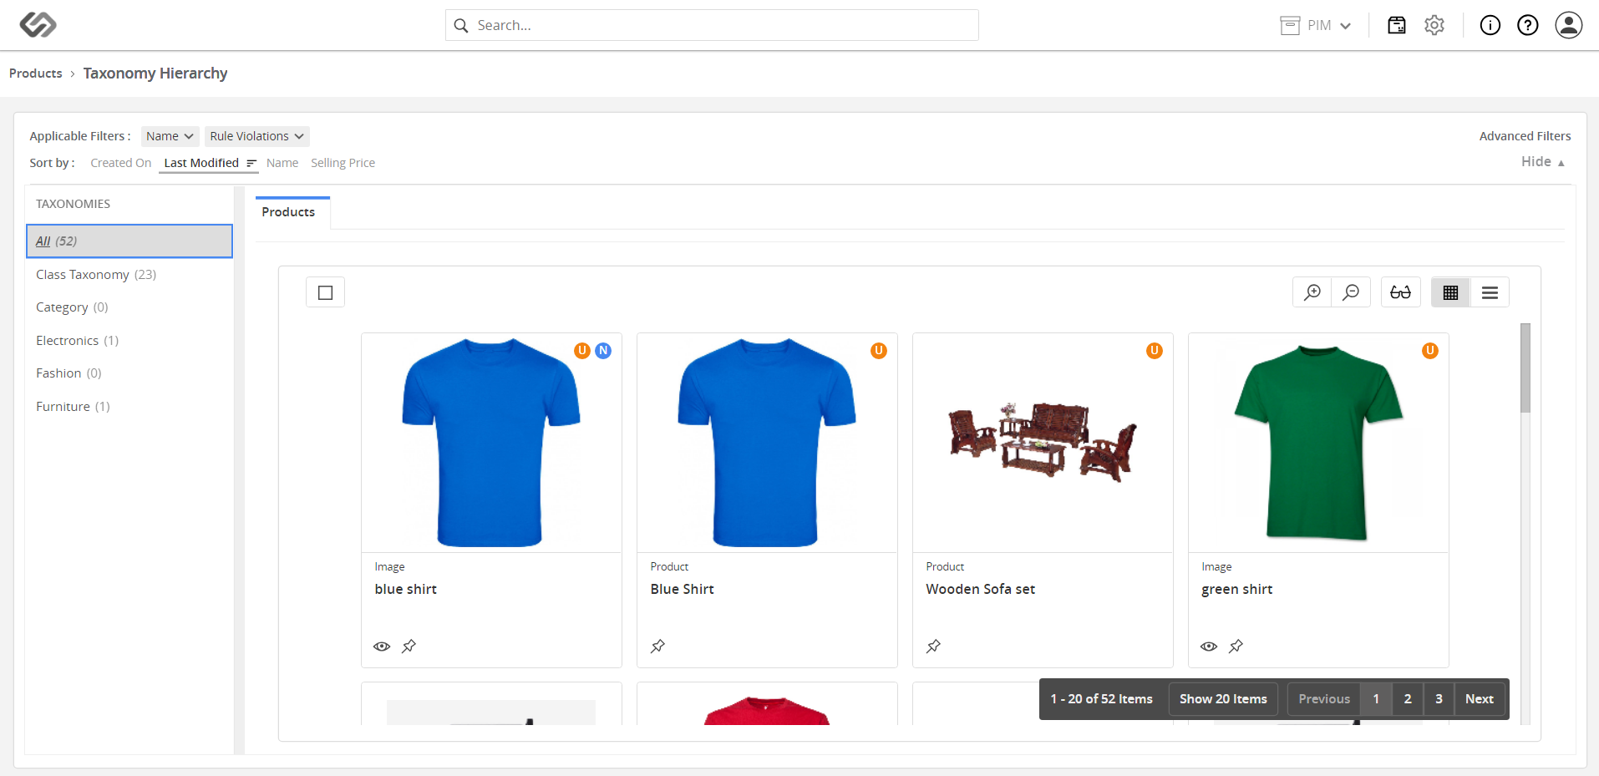Viewport: 1599px width, 776px height.
Task: Switch to grid view
Action: 1451,292
